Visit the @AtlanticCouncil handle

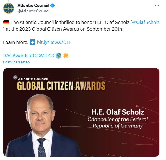pos(34,11)
